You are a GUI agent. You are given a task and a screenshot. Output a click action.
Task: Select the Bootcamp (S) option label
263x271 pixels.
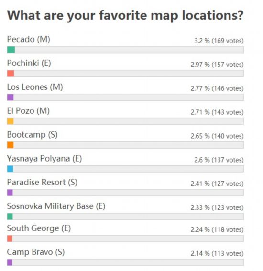[33, 135]
